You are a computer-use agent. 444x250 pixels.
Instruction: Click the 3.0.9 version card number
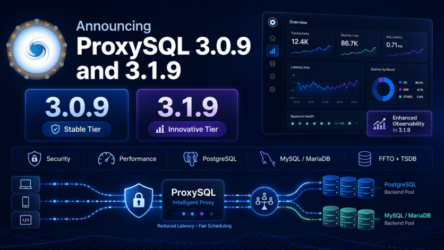pos(77,107)
